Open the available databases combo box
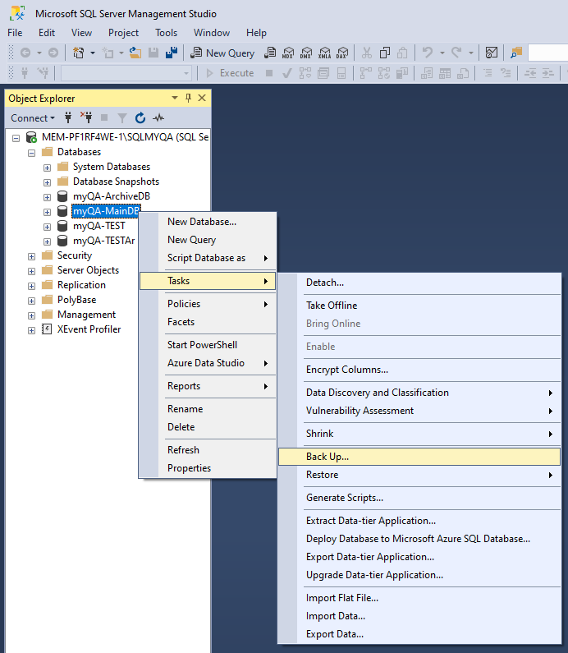Viewport: 568px width, 653px height. (126, 73)
